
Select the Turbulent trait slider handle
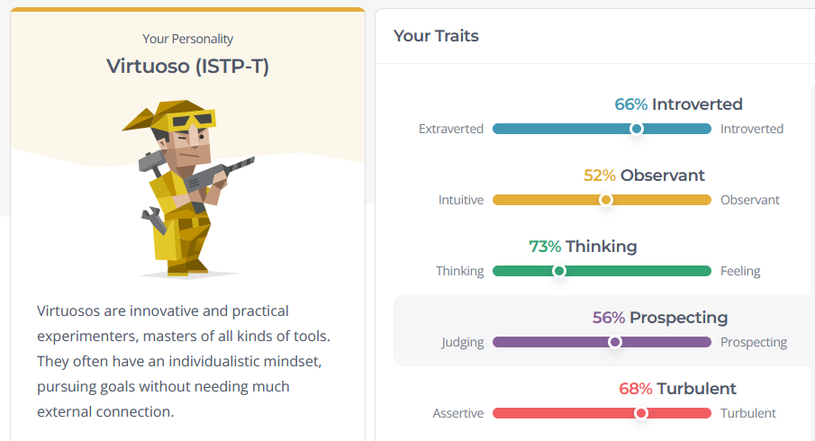tap(641, 413)
